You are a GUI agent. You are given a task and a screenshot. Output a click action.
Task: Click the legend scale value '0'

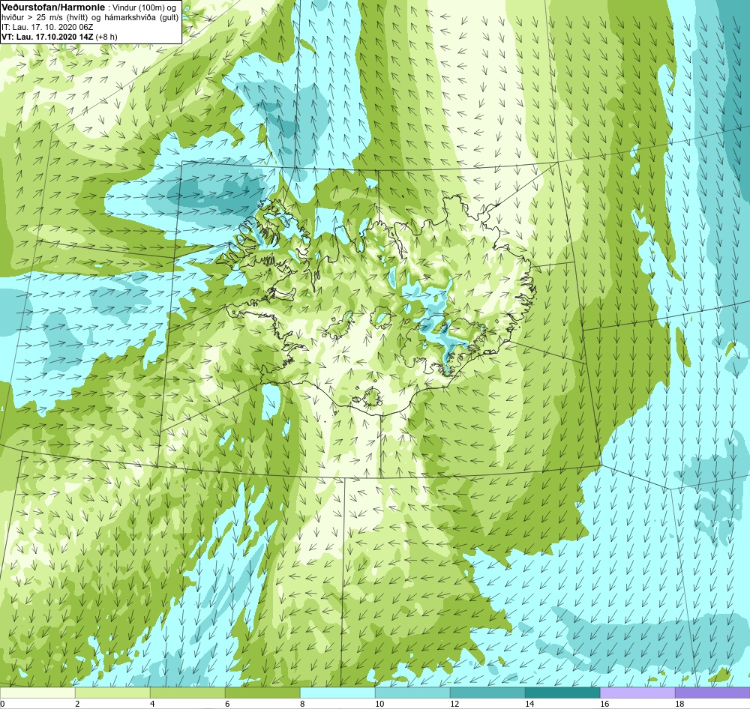2,704
